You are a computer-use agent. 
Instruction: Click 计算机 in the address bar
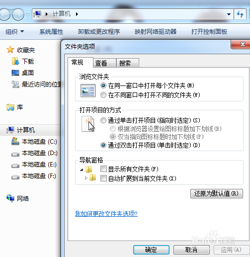(x=62, y=14)
